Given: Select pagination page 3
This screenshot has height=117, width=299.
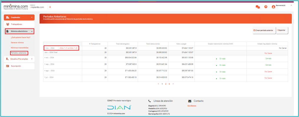Looking at the screenshot, I should coord(169,84).
